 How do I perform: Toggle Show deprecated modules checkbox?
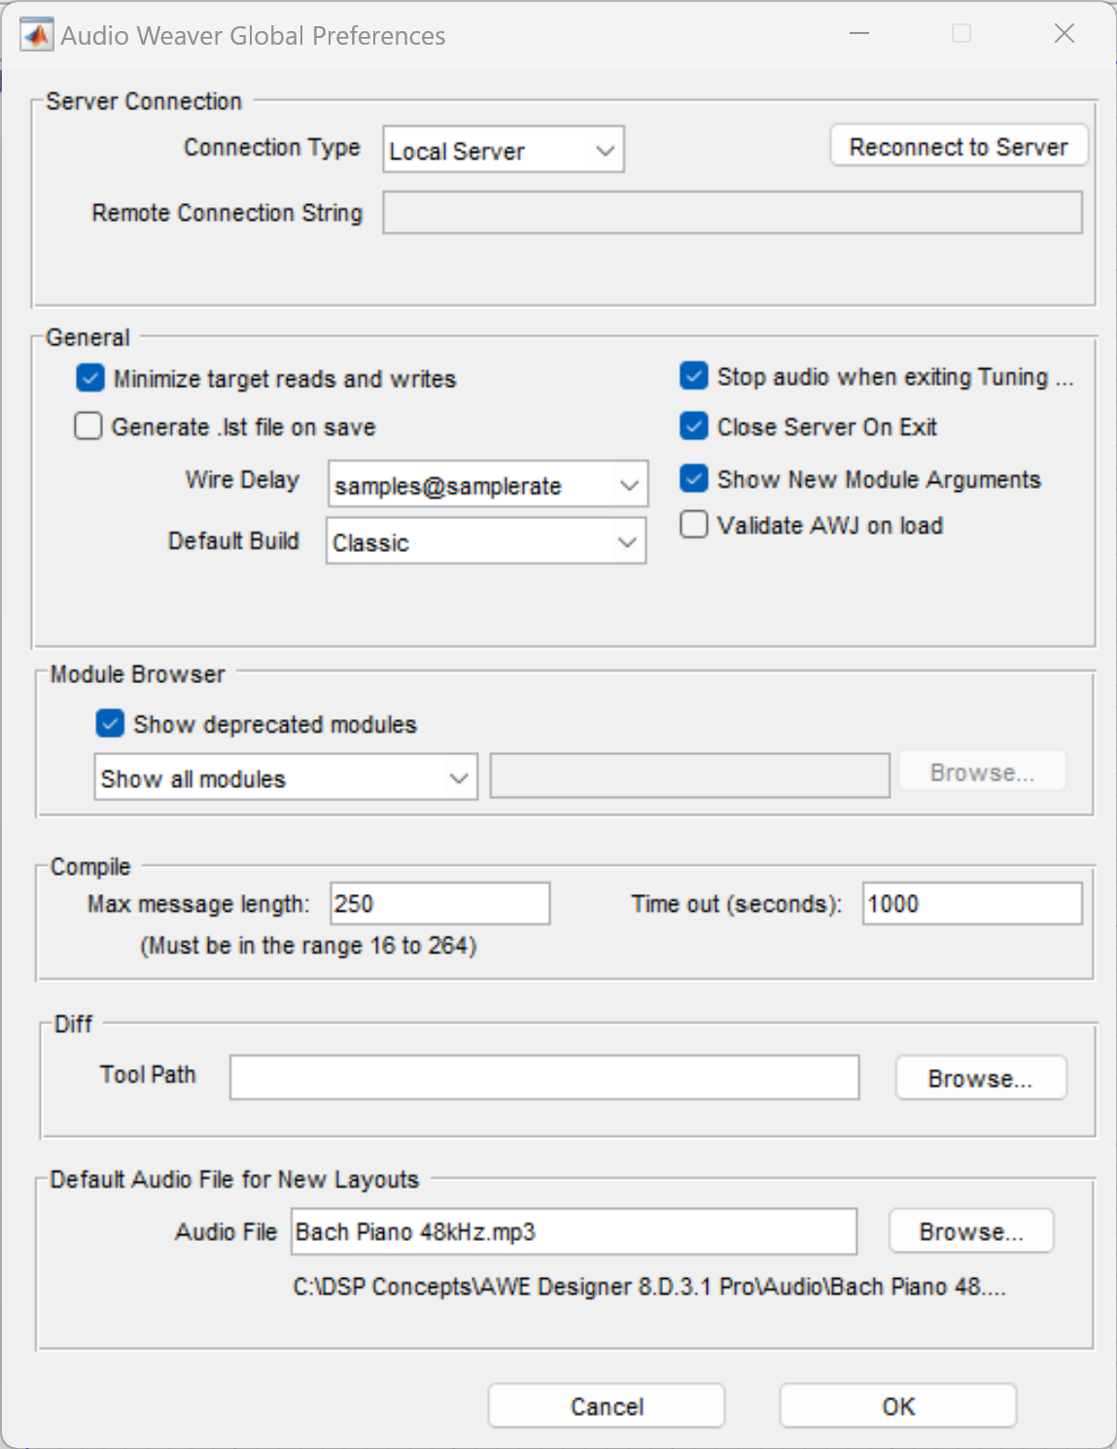[110, 724]
